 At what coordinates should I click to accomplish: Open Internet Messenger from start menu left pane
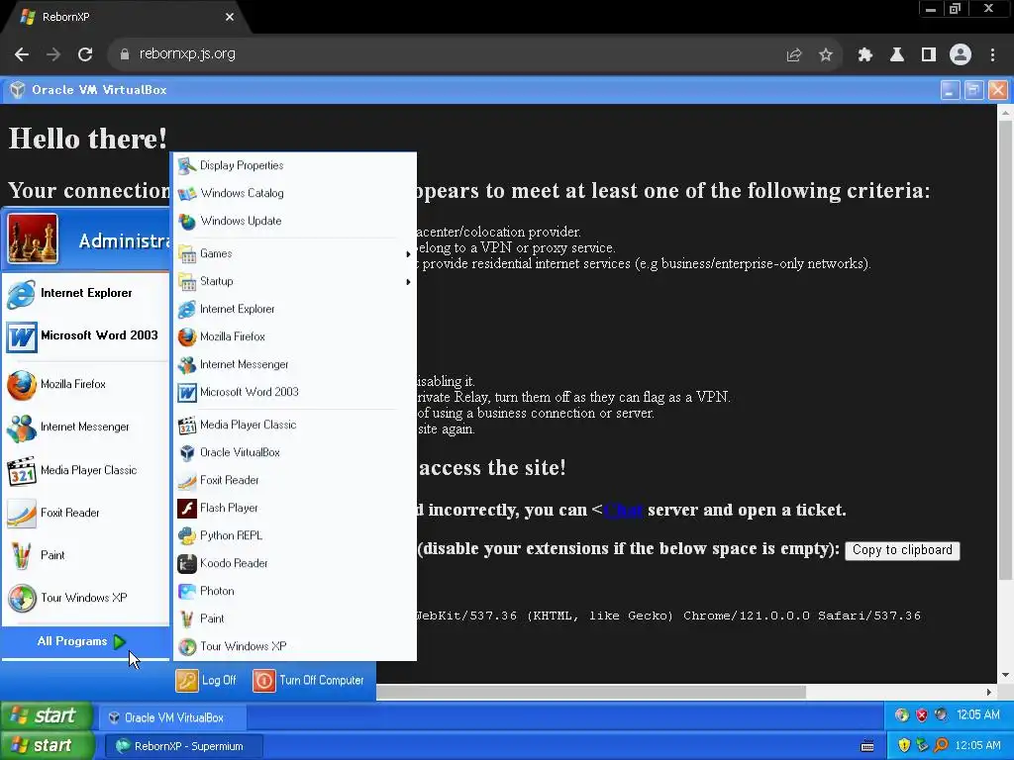pyautogui.click(x=85, y=427)
